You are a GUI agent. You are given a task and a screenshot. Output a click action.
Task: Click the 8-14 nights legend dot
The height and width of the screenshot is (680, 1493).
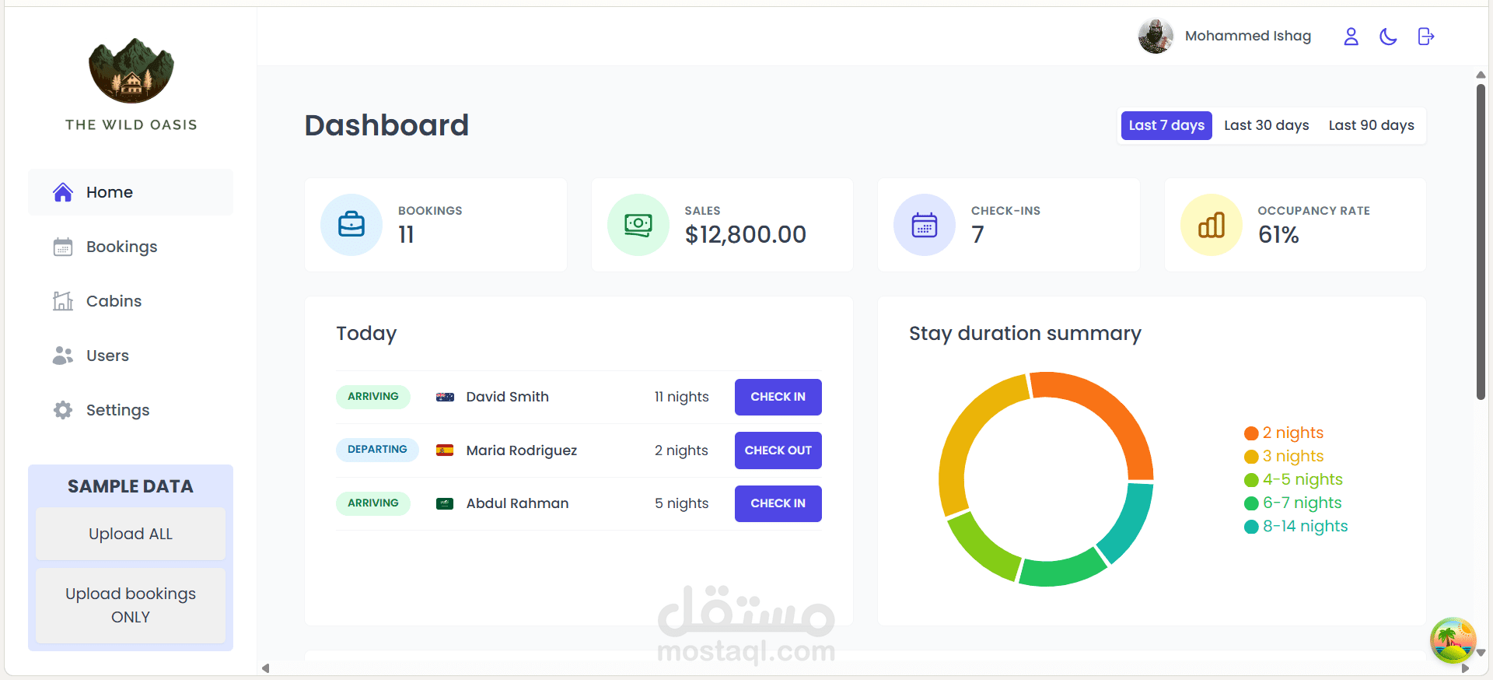[x=1251, y=527]
